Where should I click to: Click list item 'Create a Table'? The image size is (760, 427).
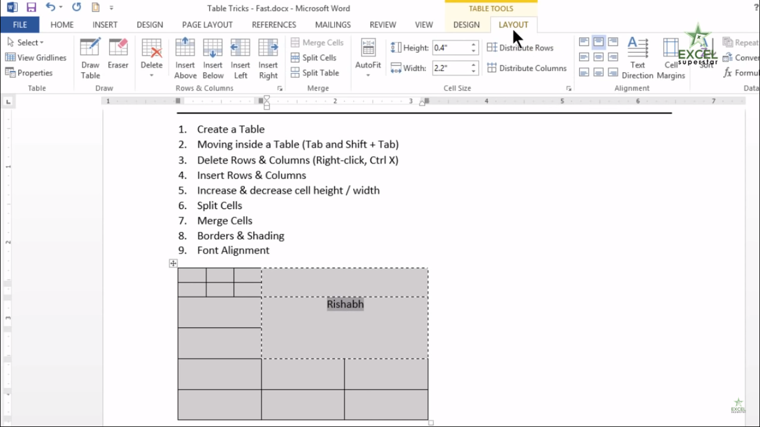coord(230,129)
